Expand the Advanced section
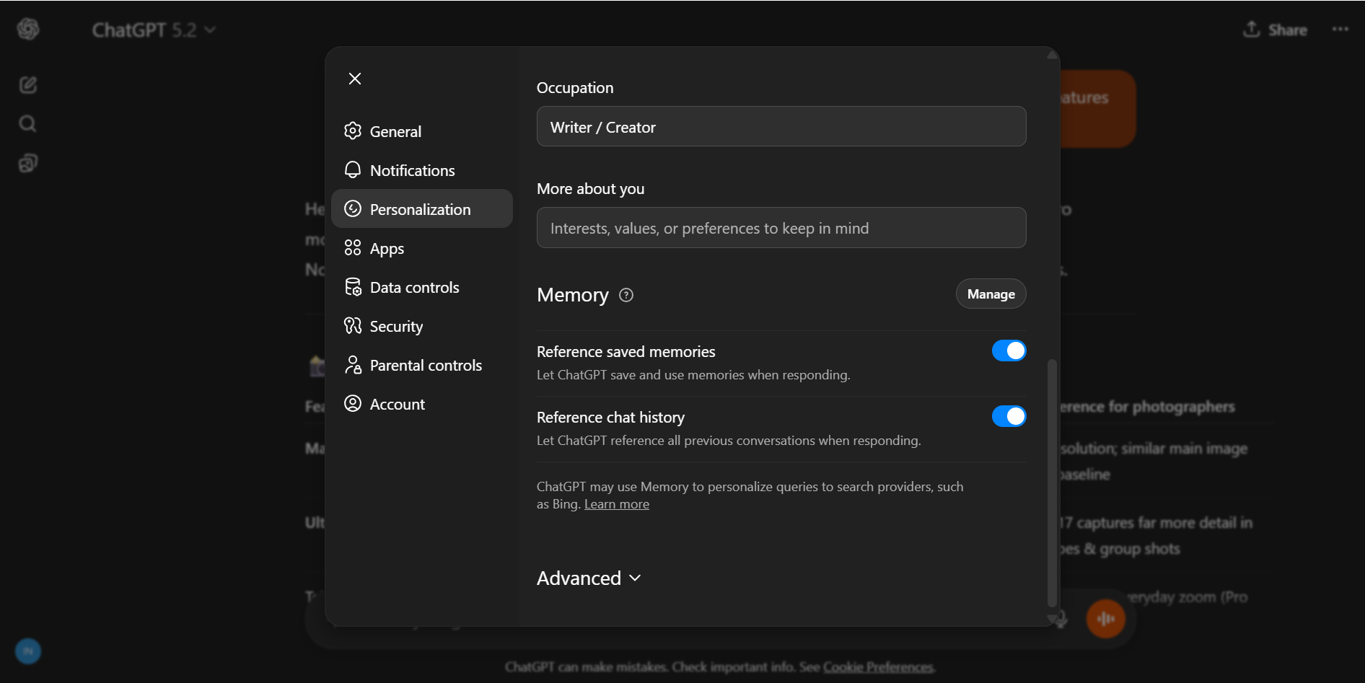The image size is (1365, 683). 589,578
